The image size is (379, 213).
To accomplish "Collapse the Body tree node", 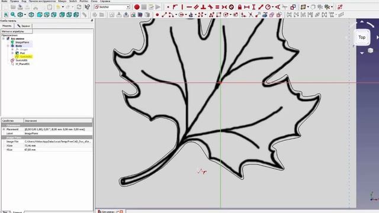I will pyautogui.click(x=8, y=46).
